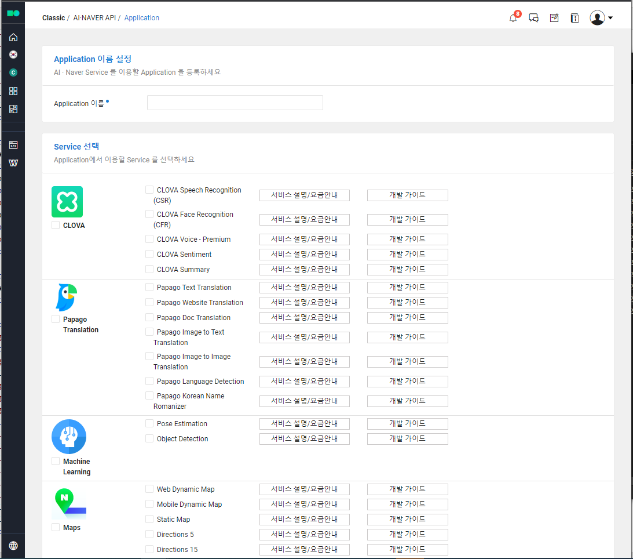This screenshot has width=633, height=559.
Task: Open 개발 가이드 for CLOVA Speech Recognition
Action: point(407,195)
